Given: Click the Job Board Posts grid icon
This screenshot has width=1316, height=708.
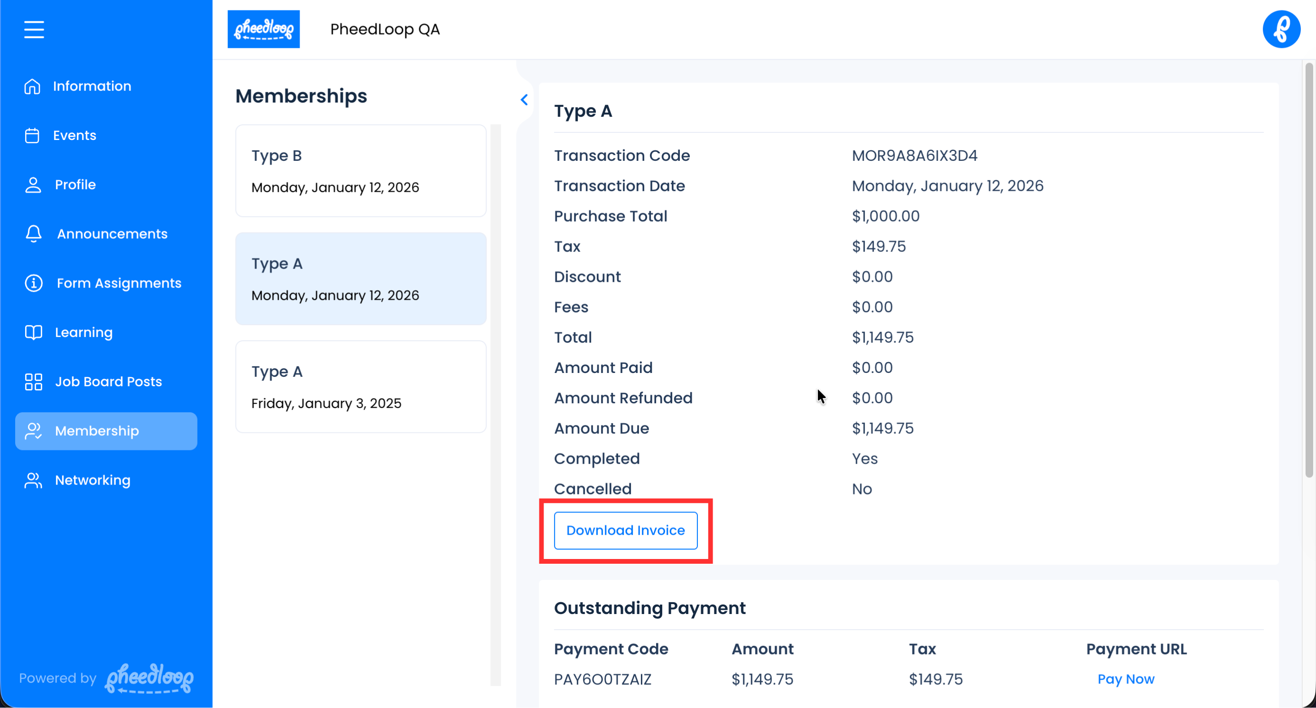Looking at the screenshot, I should click(34, 382).
